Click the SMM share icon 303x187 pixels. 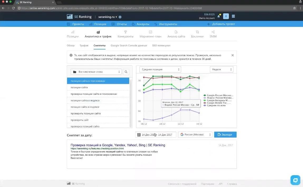click(x=213, y=32)
